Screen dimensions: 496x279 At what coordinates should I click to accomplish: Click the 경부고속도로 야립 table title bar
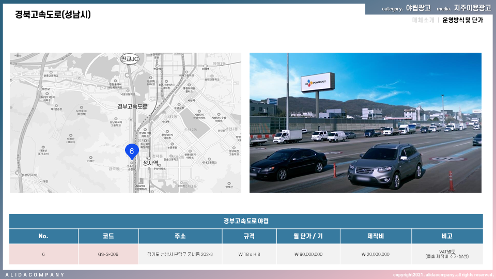[x=246, y=221]
